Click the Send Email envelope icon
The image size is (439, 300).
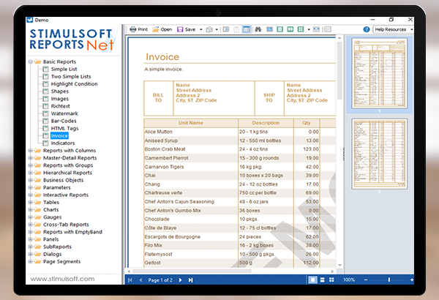[x=209, y=29]
